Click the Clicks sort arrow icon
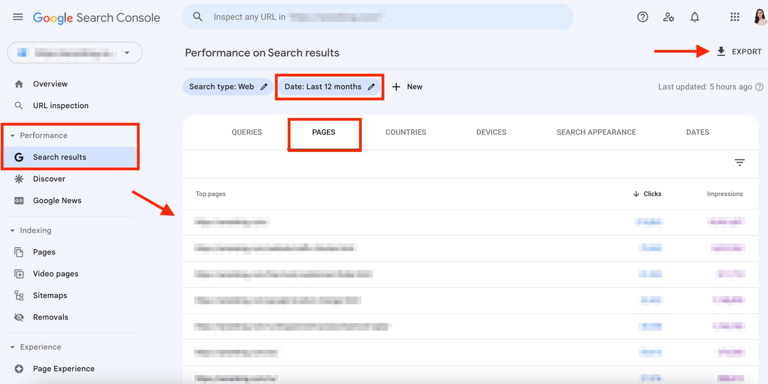This screenshot has width=768, height=384. [636, 194]
